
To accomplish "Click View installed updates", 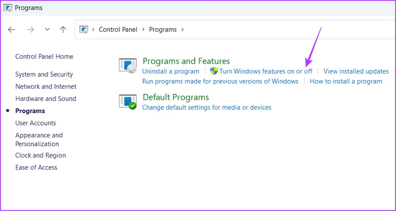I will click(x=356, y=71).
